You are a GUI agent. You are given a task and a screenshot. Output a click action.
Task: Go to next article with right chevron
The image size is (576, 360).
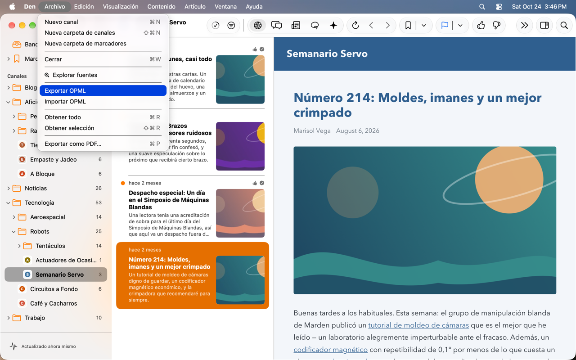[387, 26]
